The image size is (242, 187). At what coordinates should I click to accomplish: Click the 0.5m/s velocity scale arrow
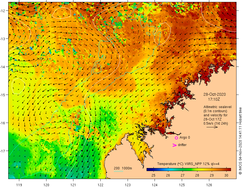(x=212, y=127)
